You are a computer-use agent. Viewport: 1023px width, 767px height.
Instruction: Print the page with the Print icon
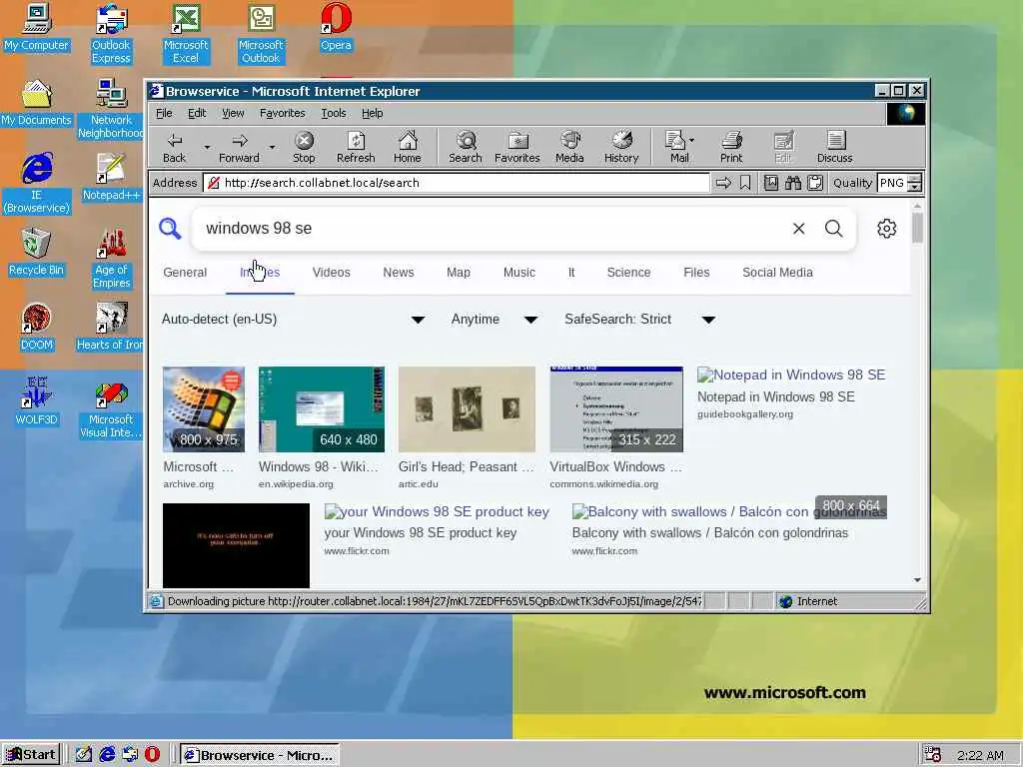(x=731, y=148)
